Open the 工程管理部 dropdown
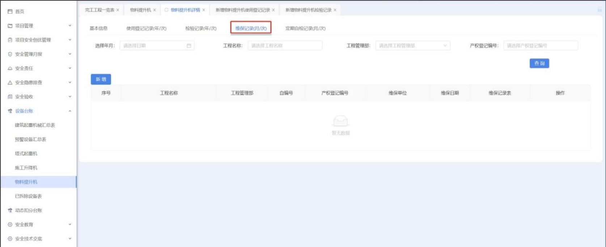Image resolution: width=606 pixels, height=247 pixels. pos(412,46)
